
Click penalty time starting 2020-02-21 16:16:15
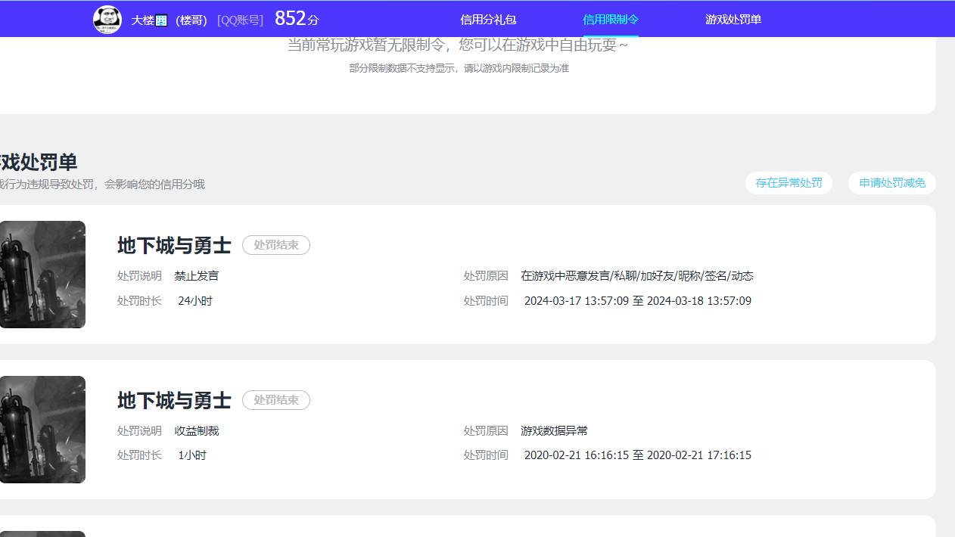coord(638,455)
